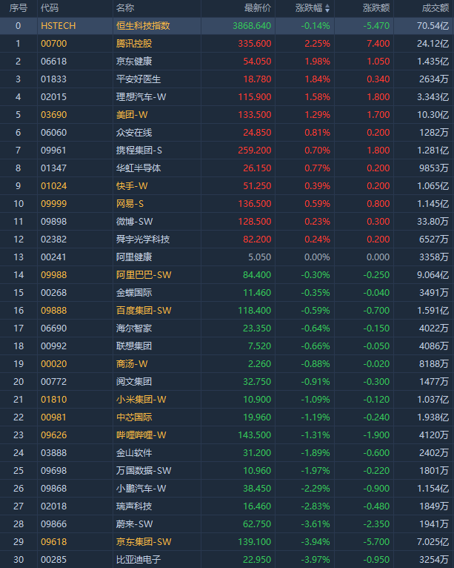Select 舜宇光学科技 stock name
The height and width of the screenshot is (568, 454).
pos(143,239)
